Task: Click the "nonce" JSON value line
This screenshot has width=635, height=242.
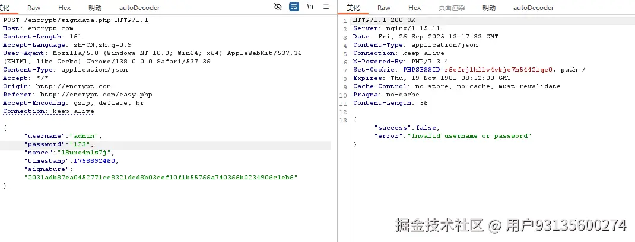Action: click(69, 153)
